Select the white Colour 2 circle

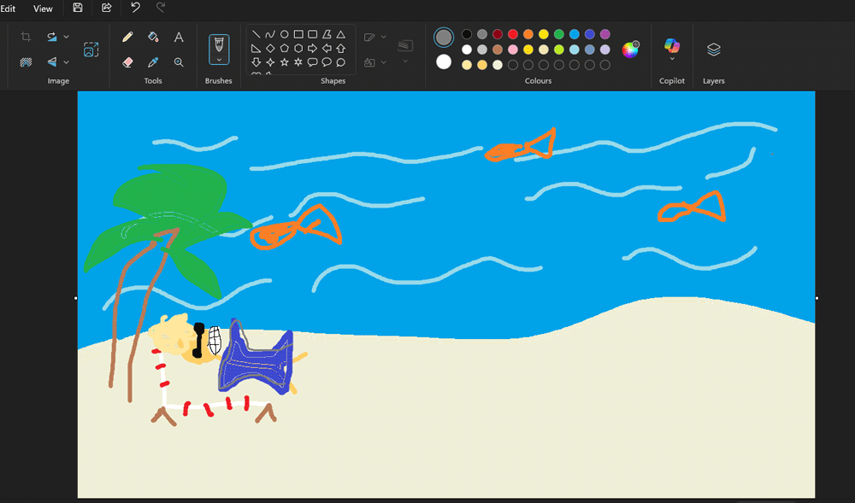[x=444, y=61]
